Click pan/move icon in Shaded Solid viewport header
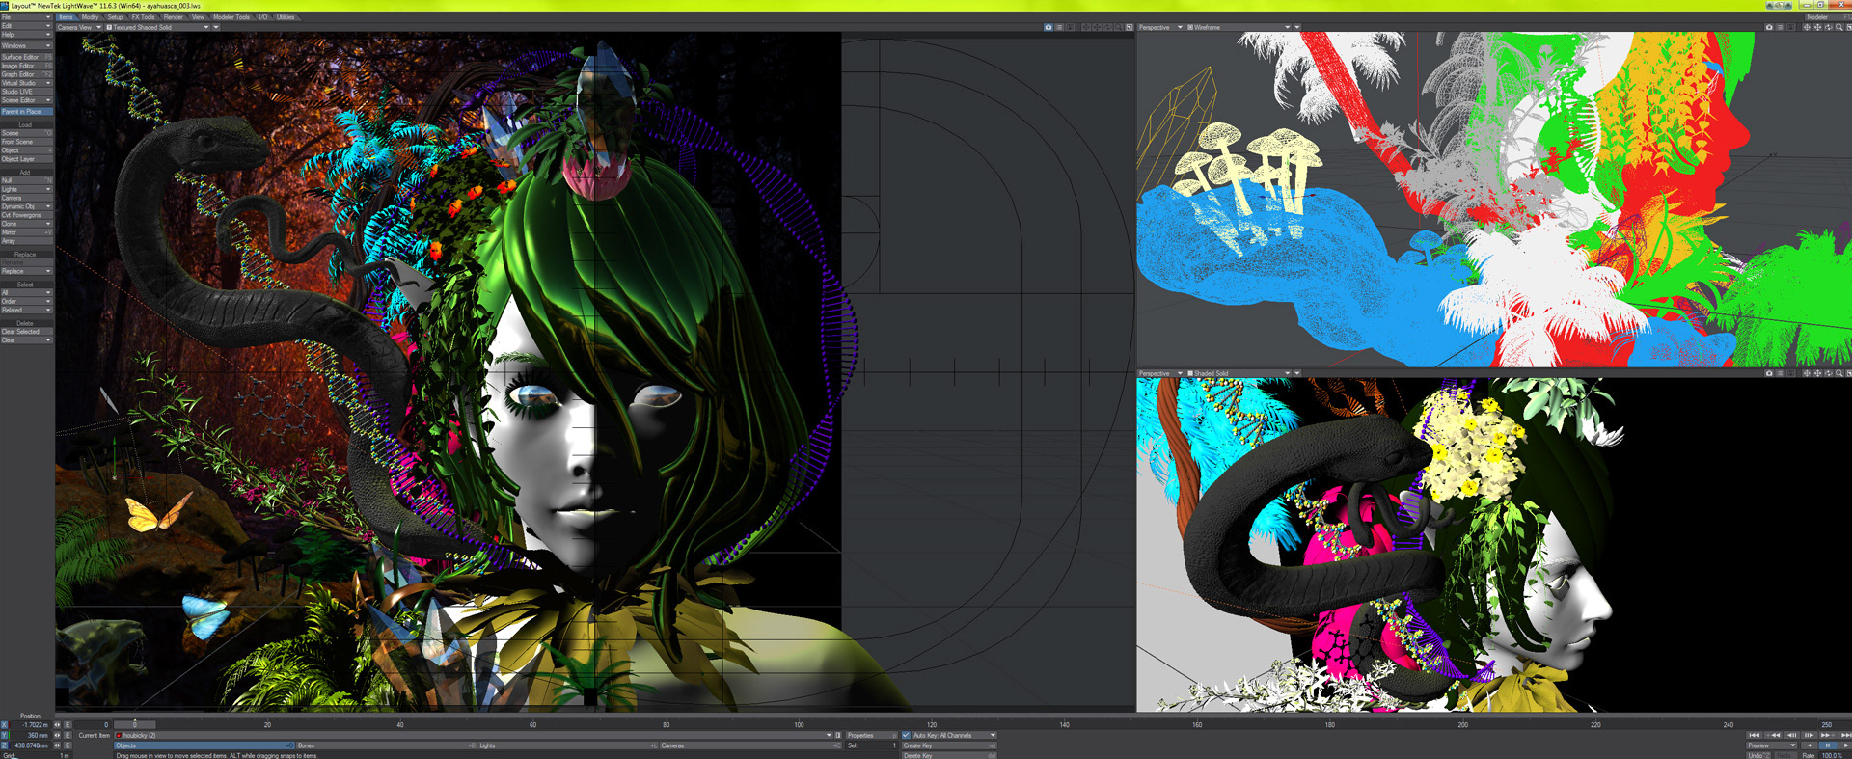The width and height of the screenshot is (1852, 759). (x=1817, y=373)
